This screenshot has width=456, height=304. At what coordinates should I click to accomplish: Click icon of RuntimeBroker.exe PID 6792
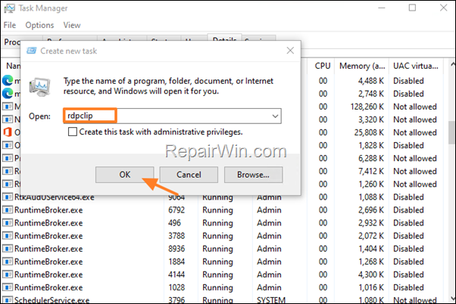(8, 210)
